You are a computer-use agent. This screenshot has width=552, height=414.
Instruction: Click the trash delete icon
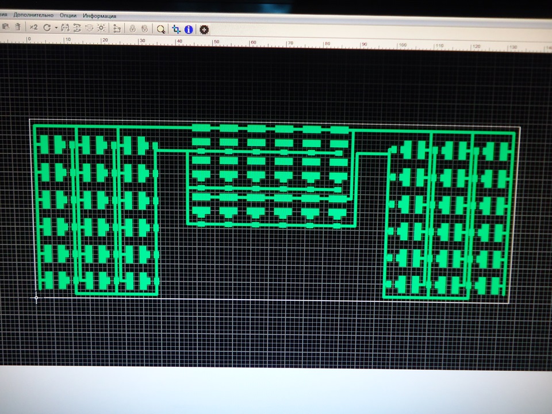click(x=18, y=27)
